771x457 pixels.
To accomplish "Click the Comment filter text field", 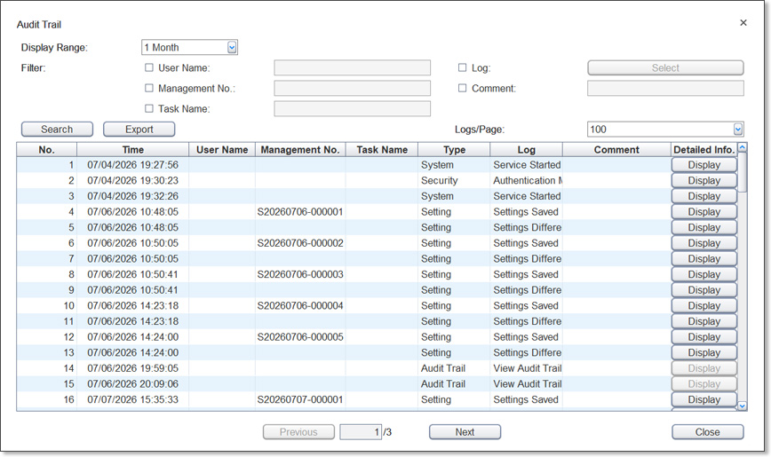I will pos(665,89).
